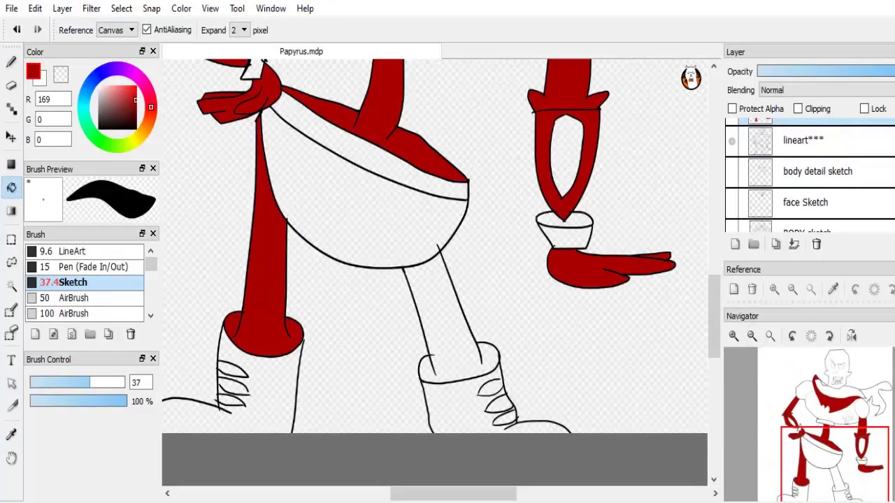
Task: Click the brush list down arrow
Action: pos(150,315)
